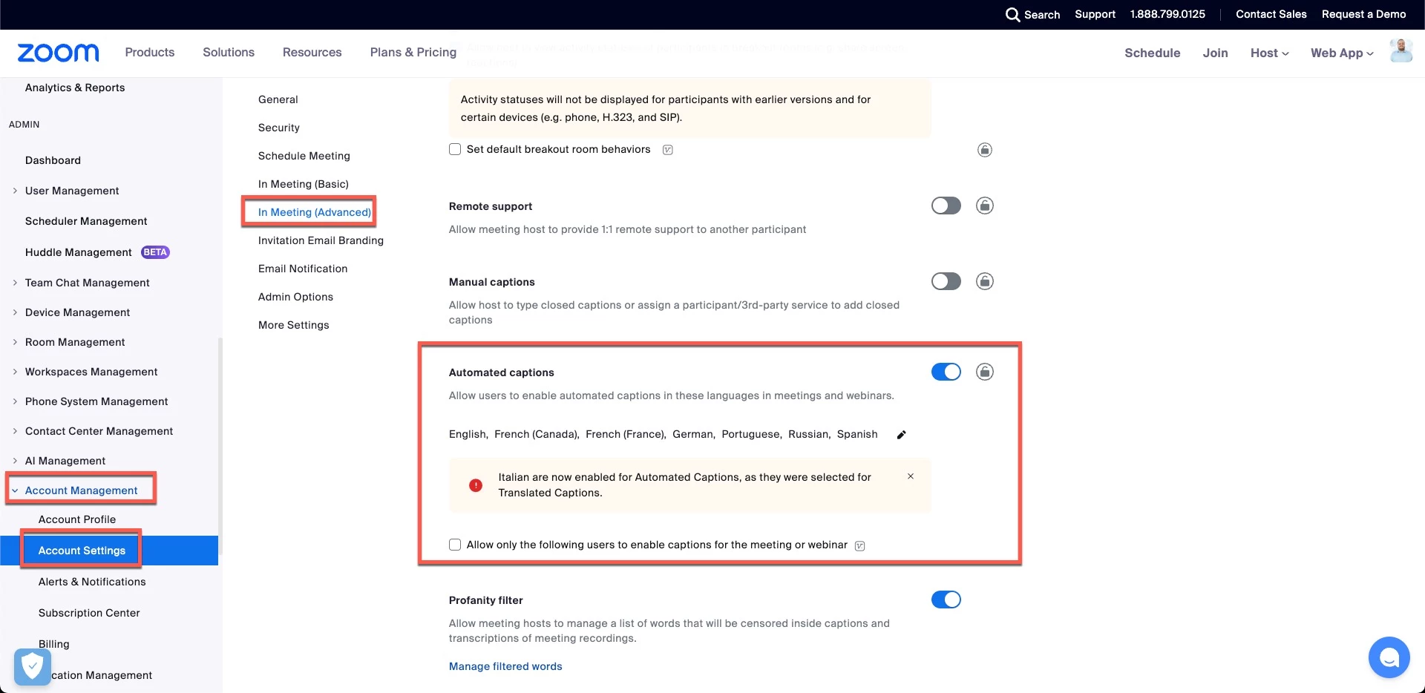The height and width of the screenshot is (693, 1425).
Task: Expand Contact Center Management chevron
Action: click(15, 431)
